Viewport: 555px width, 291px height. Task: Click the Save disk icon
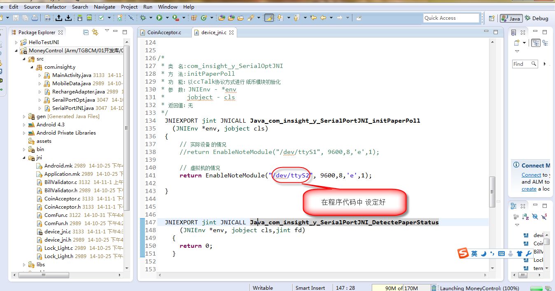(x=16, y=18)
